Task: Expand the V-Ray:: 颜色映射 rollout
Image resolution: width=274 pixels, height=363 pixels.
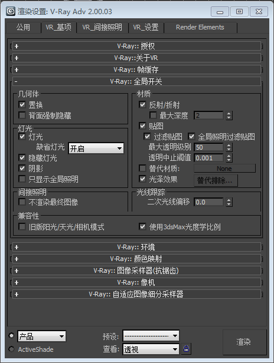Action: [x=136, y=259]
